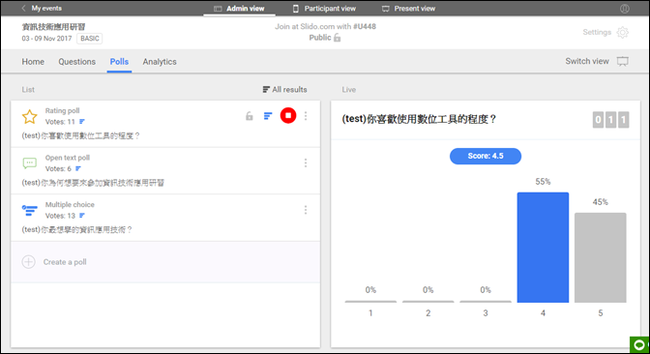Open the Questions tab
Image resolution: width=650 pixels, height=354 pixels.
(x=77, y=62)
